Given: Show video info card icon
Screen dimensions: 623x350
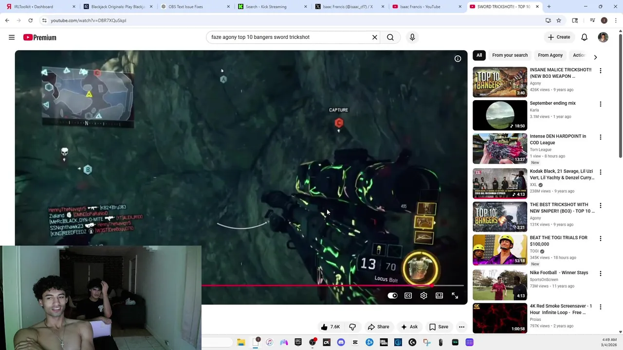Looking at the screenshot, I should pos(458,59).
